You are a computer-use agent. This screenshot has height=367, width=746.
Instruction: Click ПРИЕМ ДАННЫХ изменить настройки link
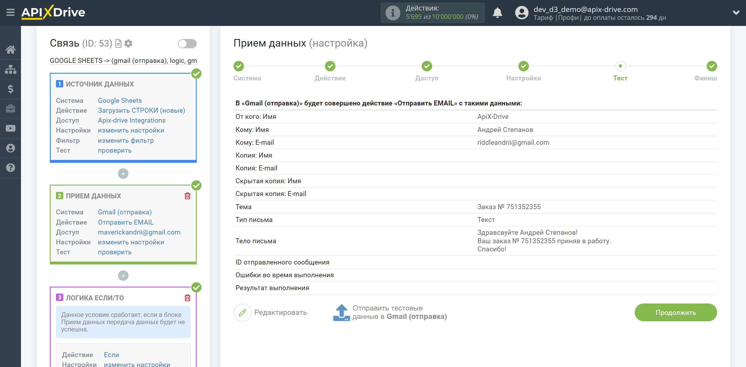tap(131, 242)
